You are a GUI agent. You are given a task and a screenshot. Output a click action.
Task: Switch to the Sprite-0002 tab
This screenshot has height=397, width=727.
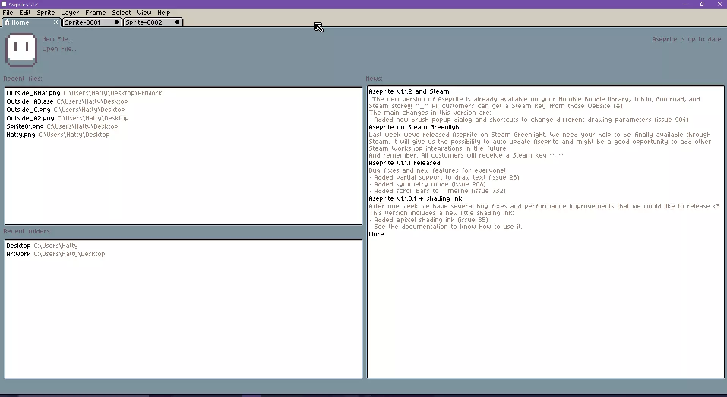click(144, 22)
